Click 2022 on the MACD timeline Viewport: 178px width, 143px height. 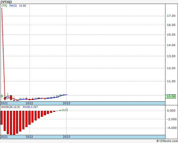[x=29, y=137]
